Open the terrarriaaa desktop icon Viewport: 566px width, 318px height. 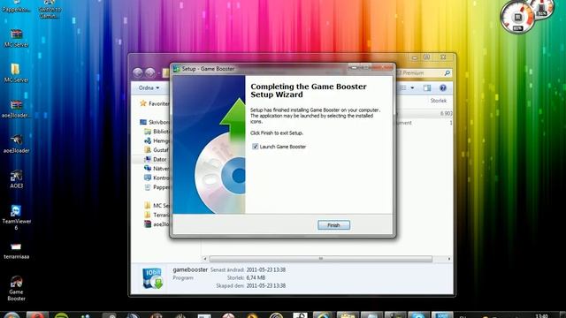16,251
